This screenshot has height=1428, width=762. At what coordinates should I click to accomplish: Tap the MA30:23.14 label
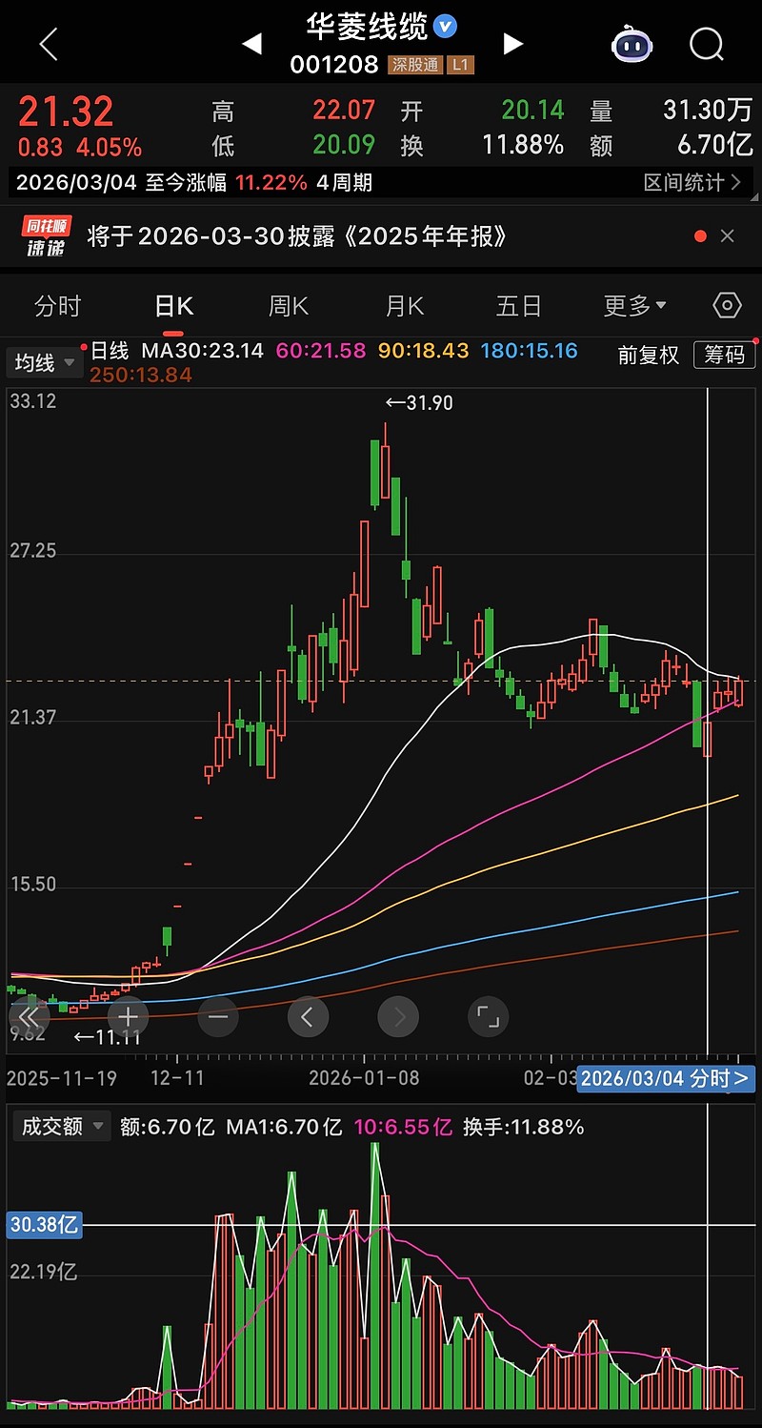[202, 351]
